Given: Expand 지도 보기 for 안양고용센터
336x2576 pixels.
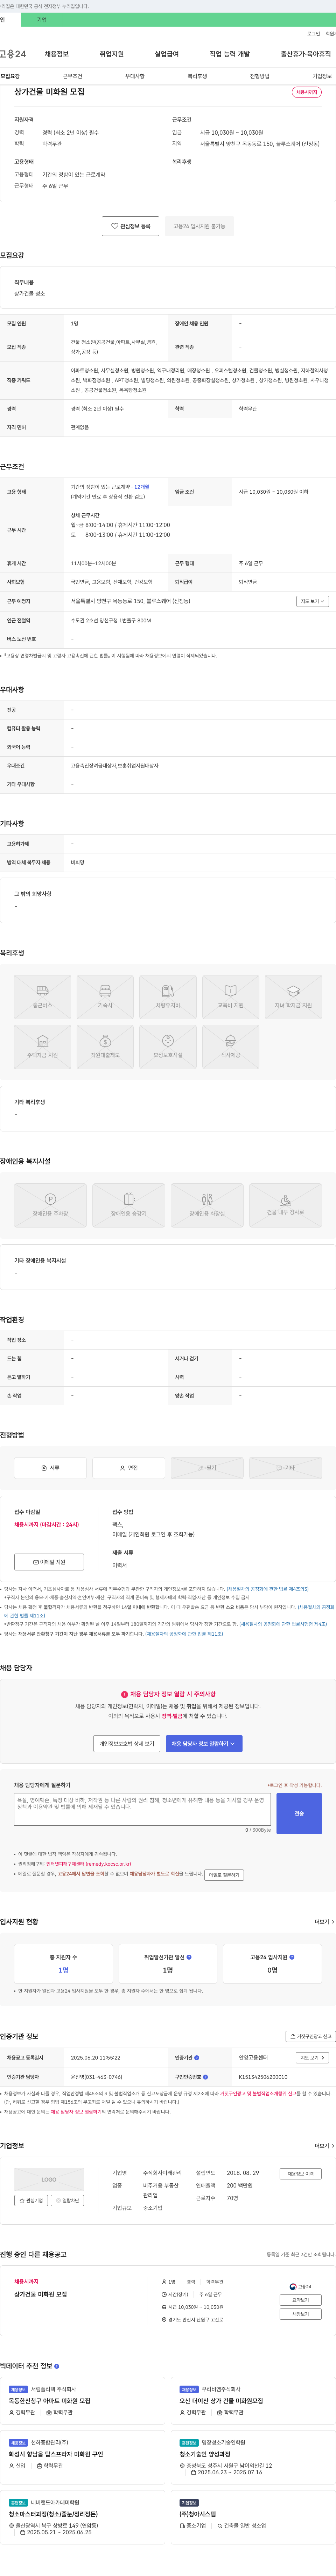Looking at the screenshot, I should (x=312, y=2058).
